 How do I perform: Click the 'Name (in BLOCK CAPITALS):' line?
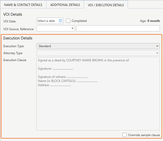[68, 81]
